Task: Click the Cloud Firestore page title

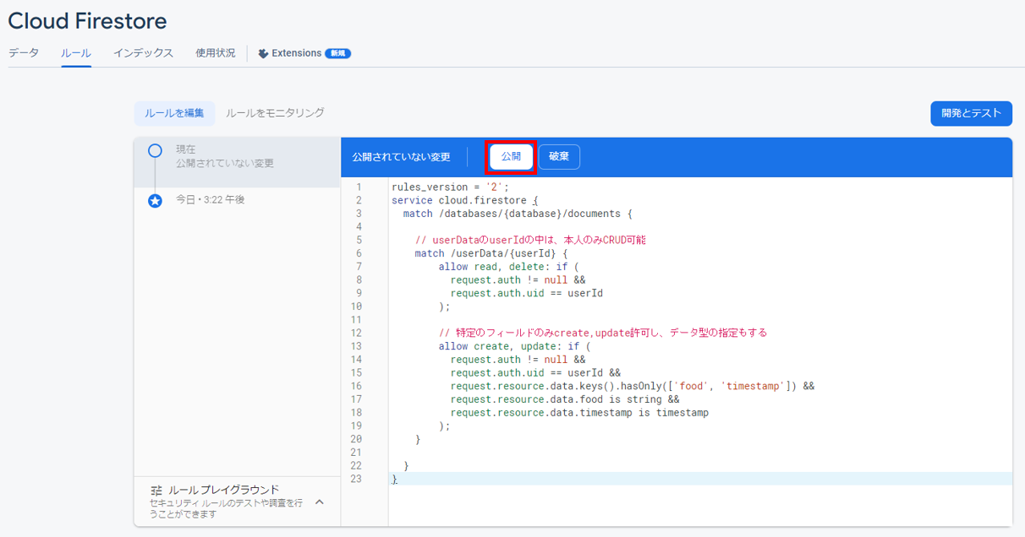Action: pyautogui.click(x=87, y=21)
